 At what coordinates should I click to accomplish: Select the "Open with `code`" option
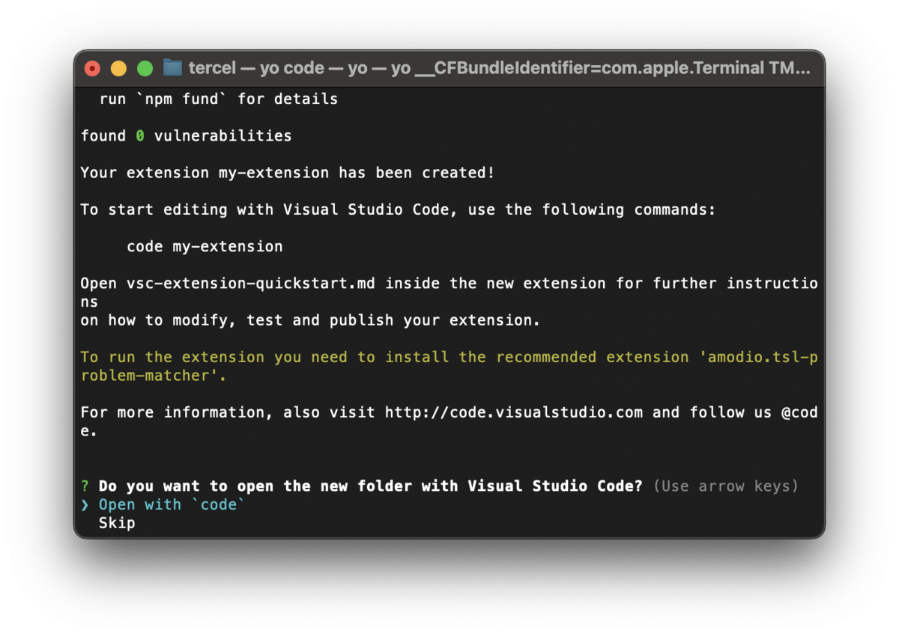pyautogui.click(x=172, y=504)
